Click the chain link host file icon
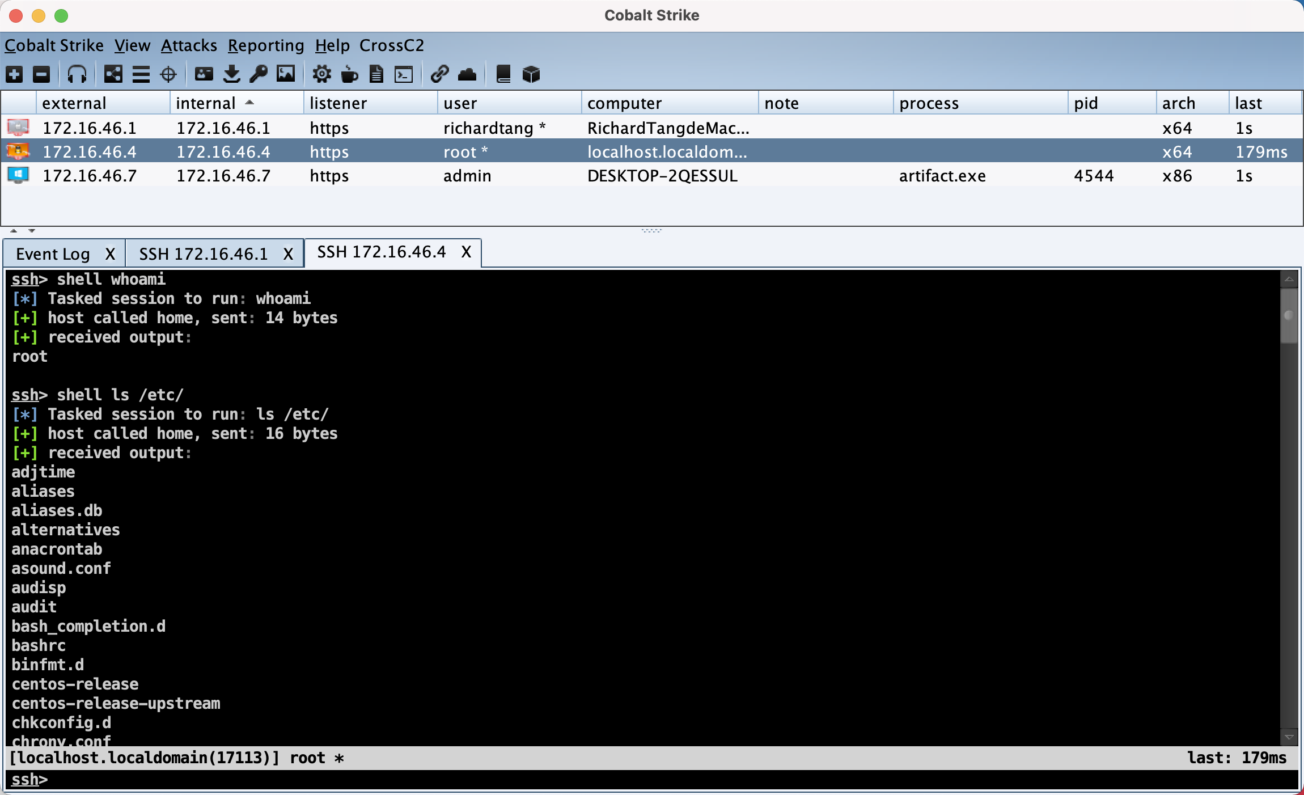Screen dimensions: 1304x795 pyautogui.click(x=439, y=74)
